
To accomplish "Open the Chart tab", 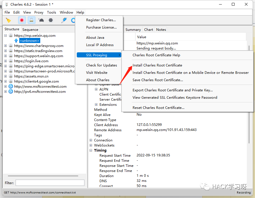I will (148, 29).
